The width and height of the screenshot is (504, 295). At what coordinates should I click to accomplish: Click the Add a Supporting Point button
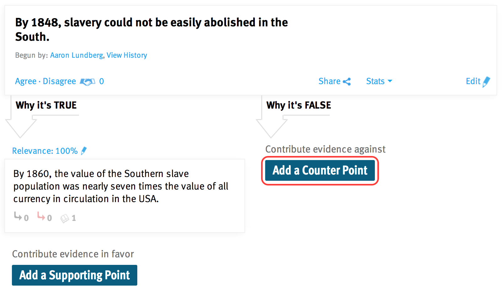pyautogui.click(x=75, y=275)
